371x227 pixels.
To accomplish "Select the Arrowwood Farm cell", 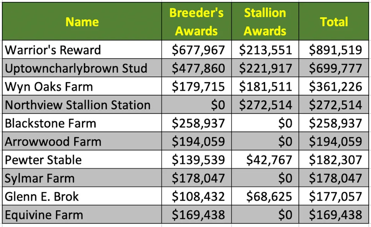I will (82, 141).
